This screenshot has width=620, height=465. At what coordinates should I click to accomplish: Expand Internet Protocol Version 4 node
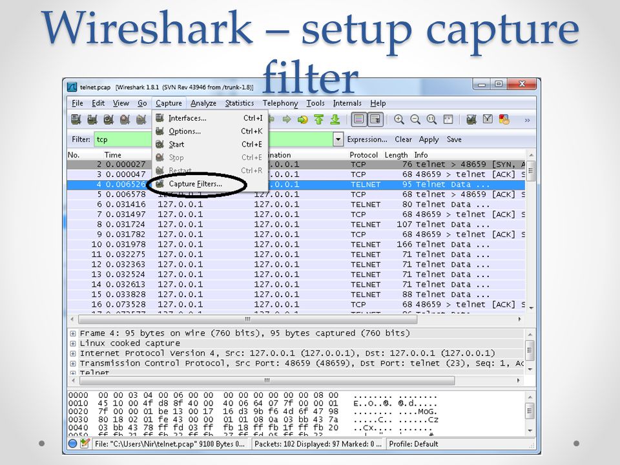[x=73, y=353]
